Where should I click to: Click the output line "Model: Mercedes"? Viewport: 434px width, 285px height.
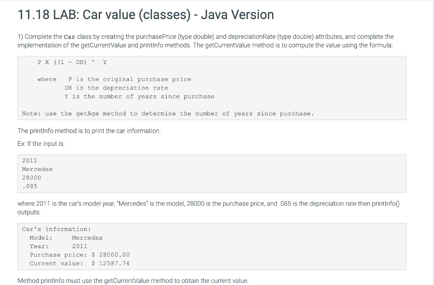(66, 237)
